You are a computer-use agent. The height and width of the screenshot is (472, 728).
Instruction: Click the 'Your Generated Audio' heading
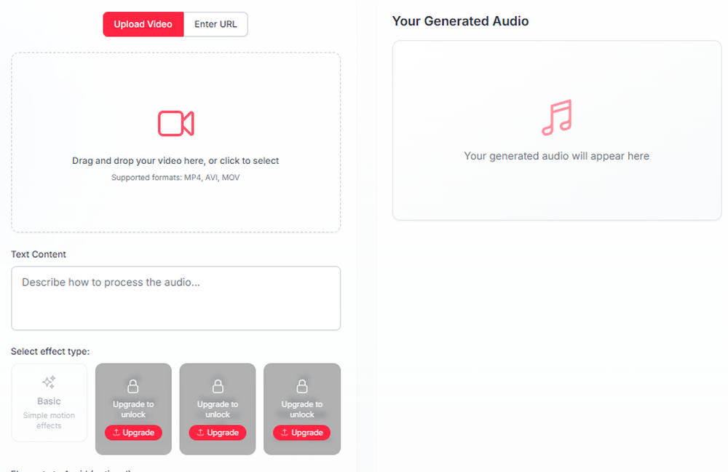[x=461, y=21]
